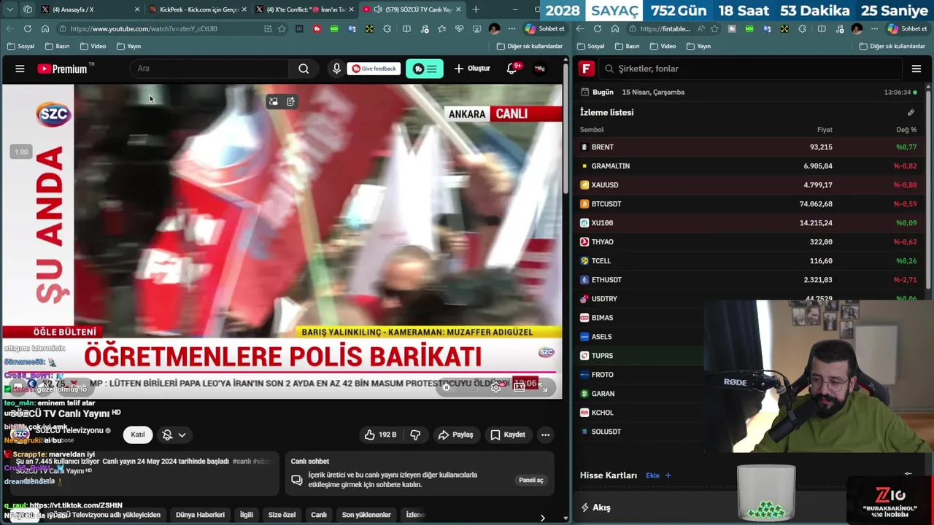Switch to KickPeek browser tab
This screenshot has height=525, width=934.
(x=198, y=9)
